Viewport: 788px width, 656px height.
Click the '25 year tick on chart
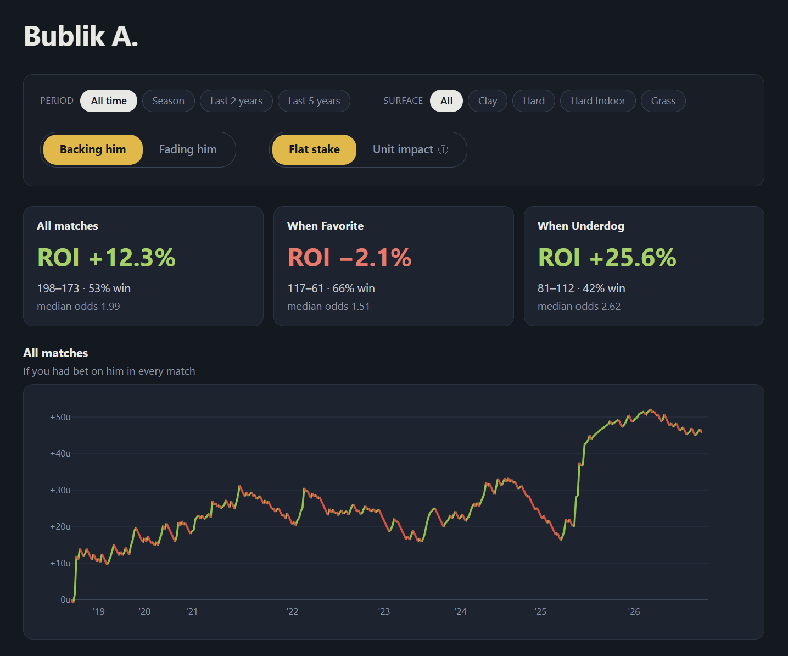[x=540, y=611]
